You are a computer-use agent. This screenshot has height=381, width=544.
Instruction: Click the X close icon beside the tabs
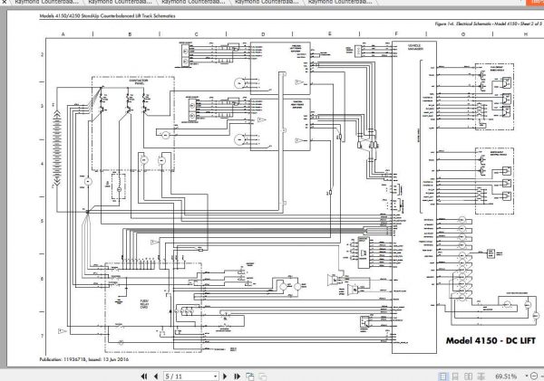(x=4, y=2)
